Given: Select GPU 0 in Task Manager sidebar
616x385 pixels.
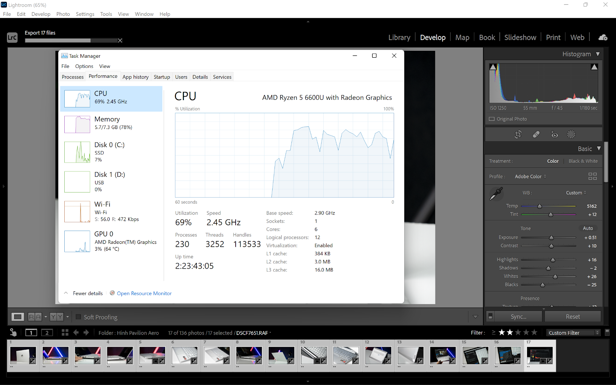Looking at the screenshot, I should [x=111, y=241].
